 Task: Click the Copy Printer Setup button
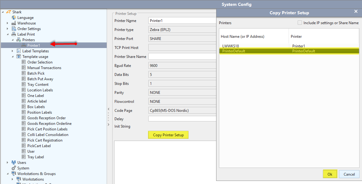tap(168, 135)
